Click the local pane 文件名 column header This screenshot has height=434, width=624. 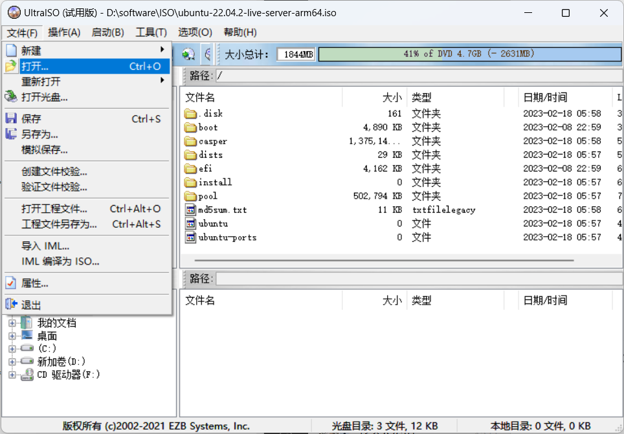point(262,300)
